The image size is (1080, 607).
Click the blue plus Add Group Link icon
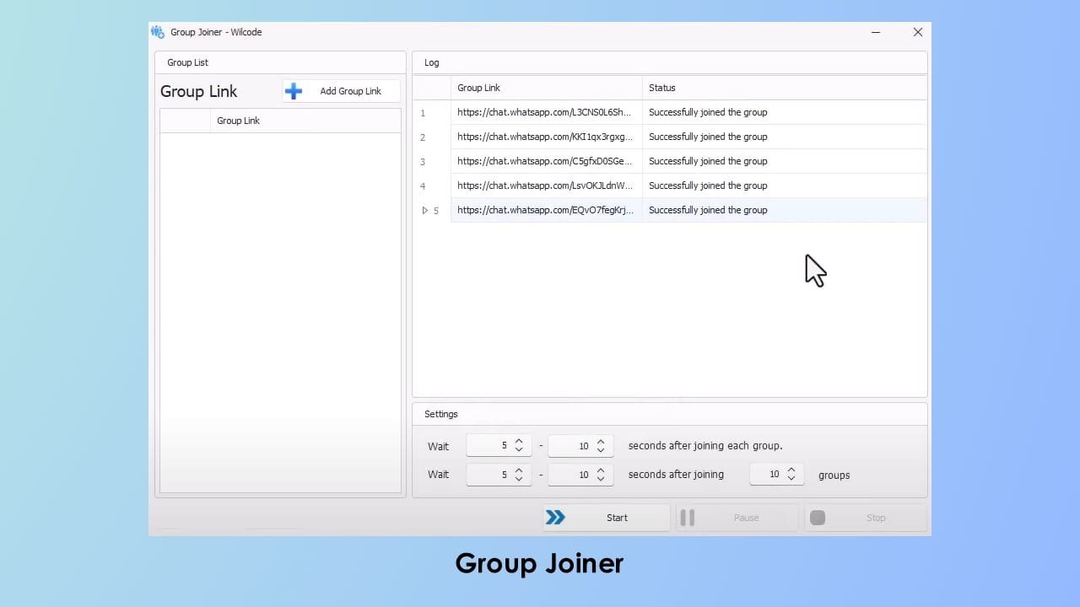tap(294, 91)
